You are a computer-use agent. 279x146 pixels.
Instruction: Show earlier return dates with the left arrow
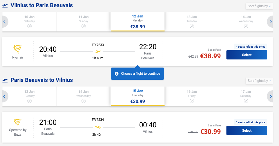click(4, 97)
